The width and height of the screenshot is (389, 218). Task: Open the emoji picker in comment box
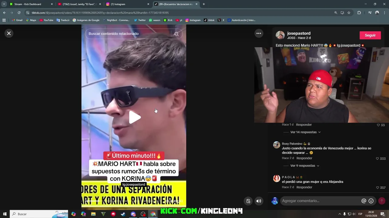[371, 201]
